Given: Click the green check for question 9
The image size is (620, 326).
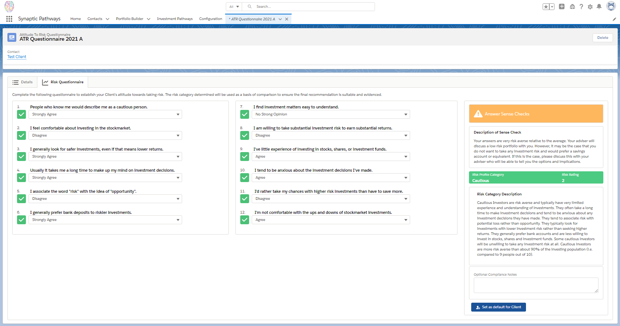Looking at the screenshot, I should [x=245, y=157].
